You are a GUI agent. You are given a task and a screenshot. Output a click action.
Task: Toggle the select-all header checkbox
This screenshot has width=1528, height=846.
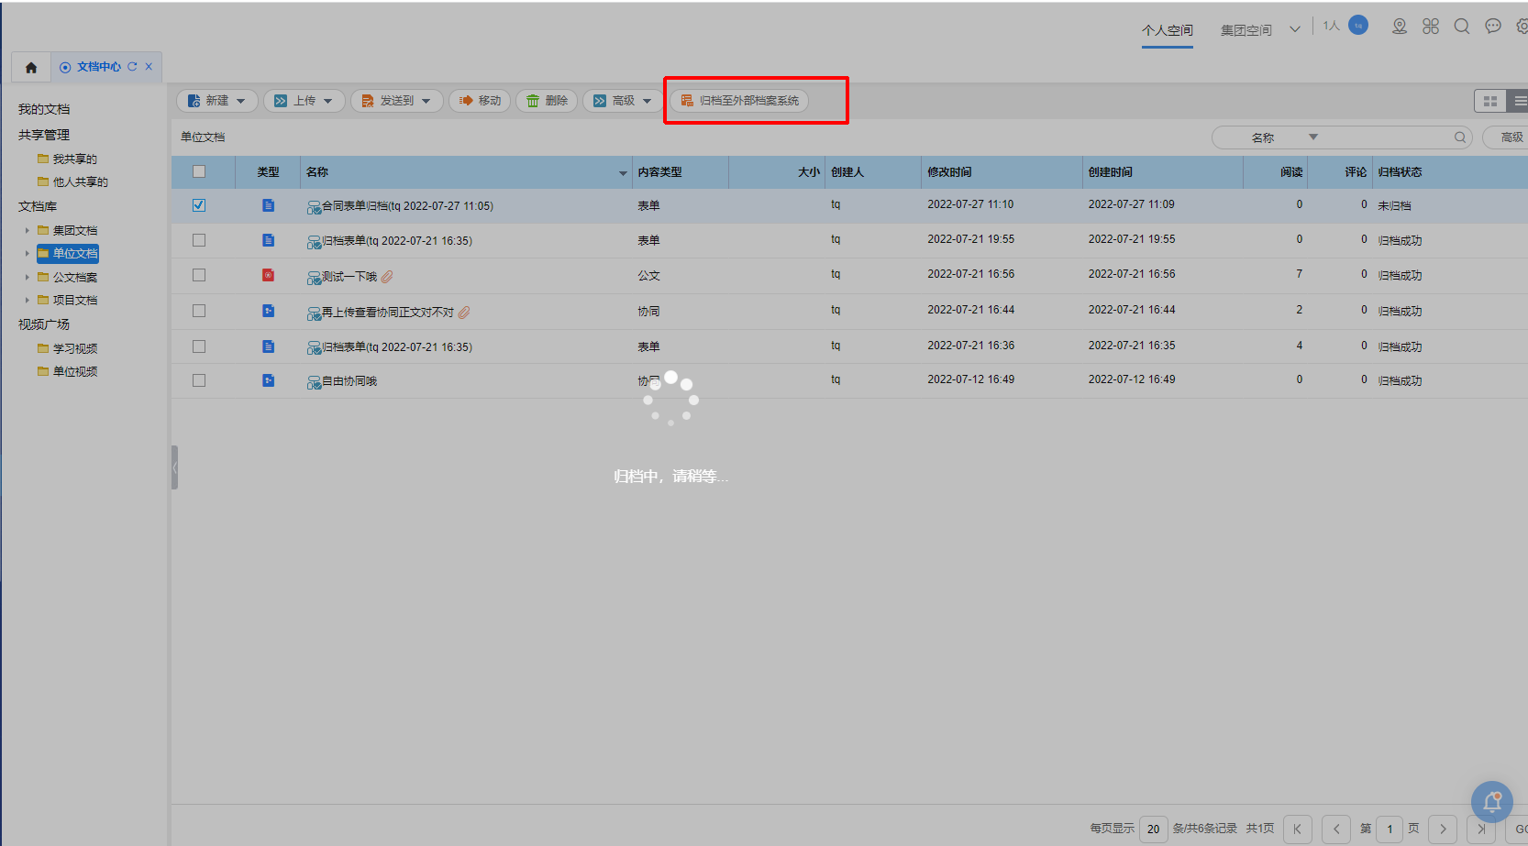pos(199,171)
